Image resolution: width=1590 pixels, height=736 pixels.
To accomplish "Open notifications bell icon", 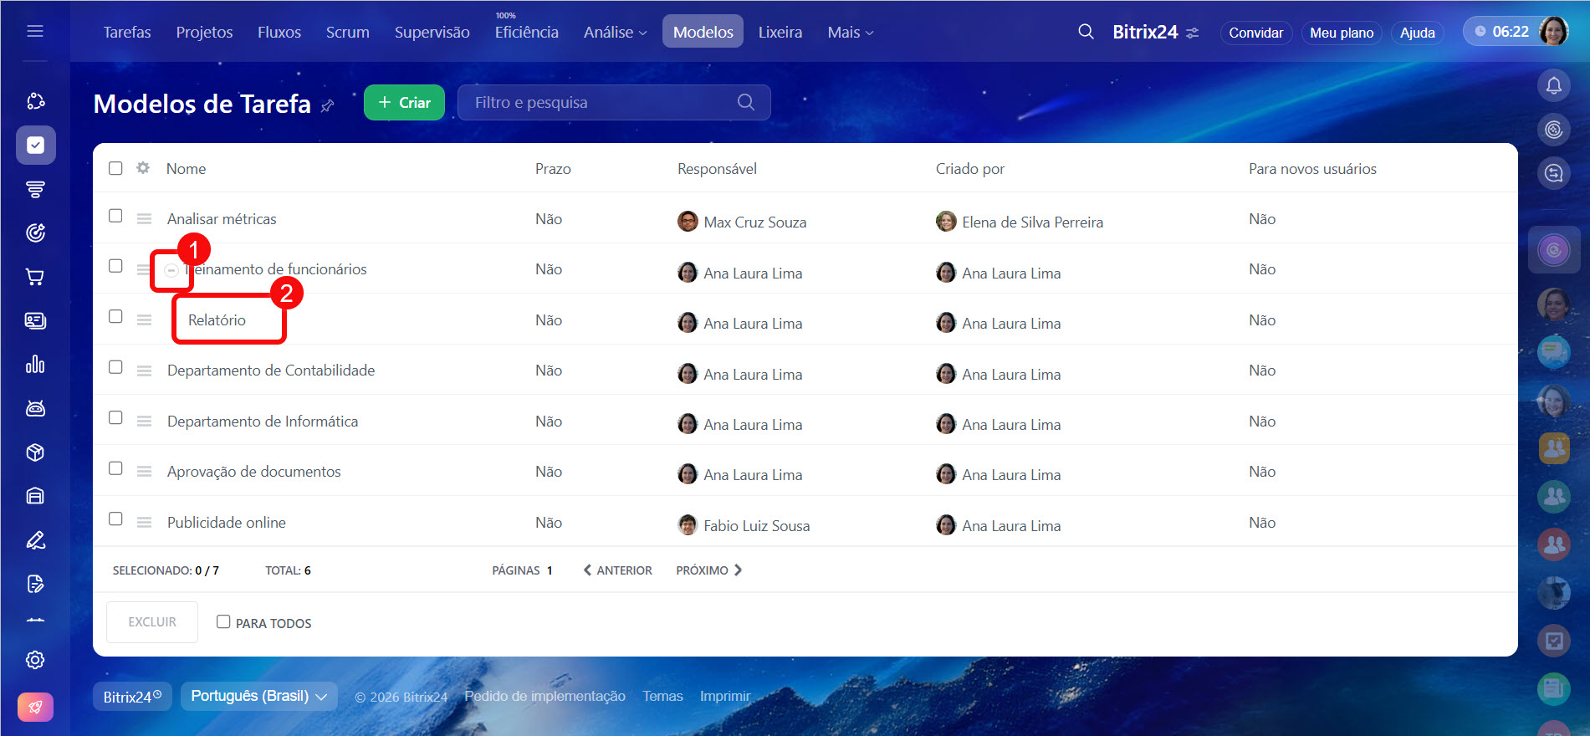I will [1553, 85].
